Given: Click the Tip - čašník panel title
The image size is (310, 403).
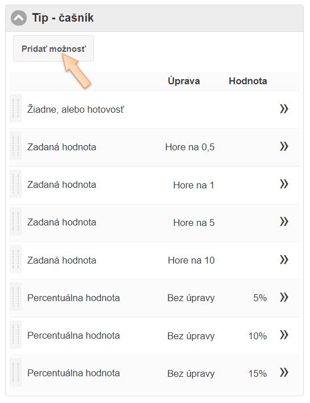Looking at the screenshot, I should click(x=63, y=18).
